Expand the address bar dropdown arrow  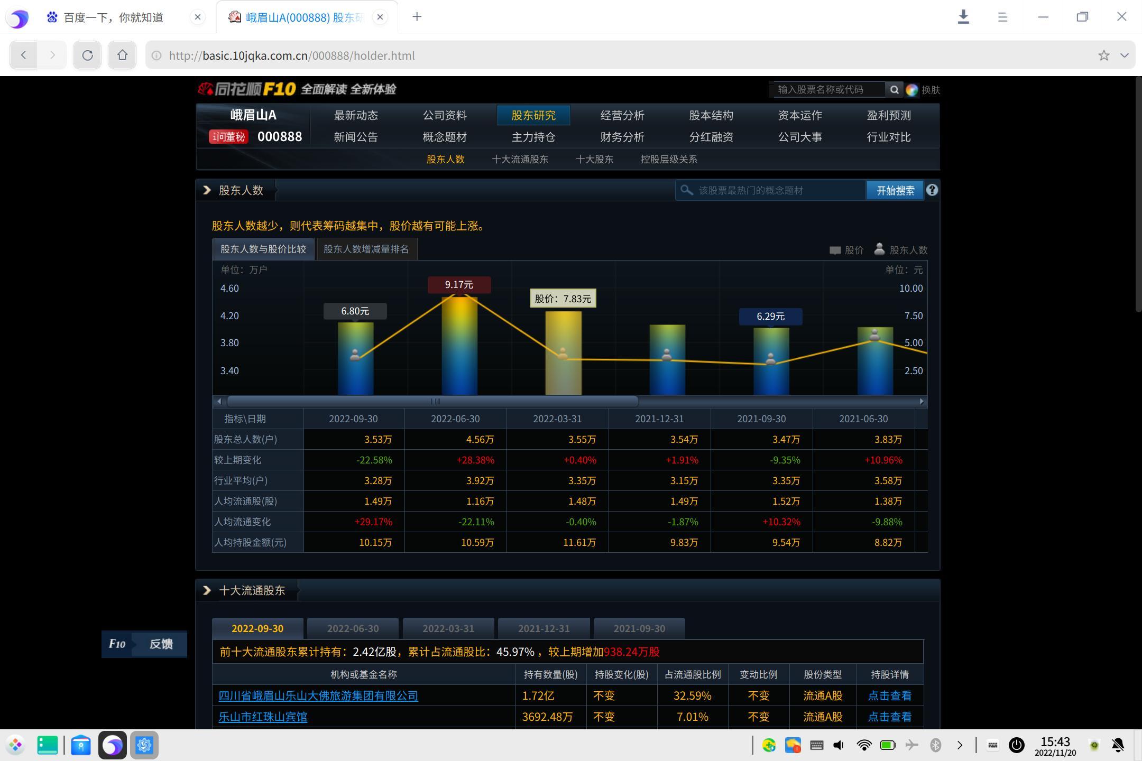coord(1125,55)
